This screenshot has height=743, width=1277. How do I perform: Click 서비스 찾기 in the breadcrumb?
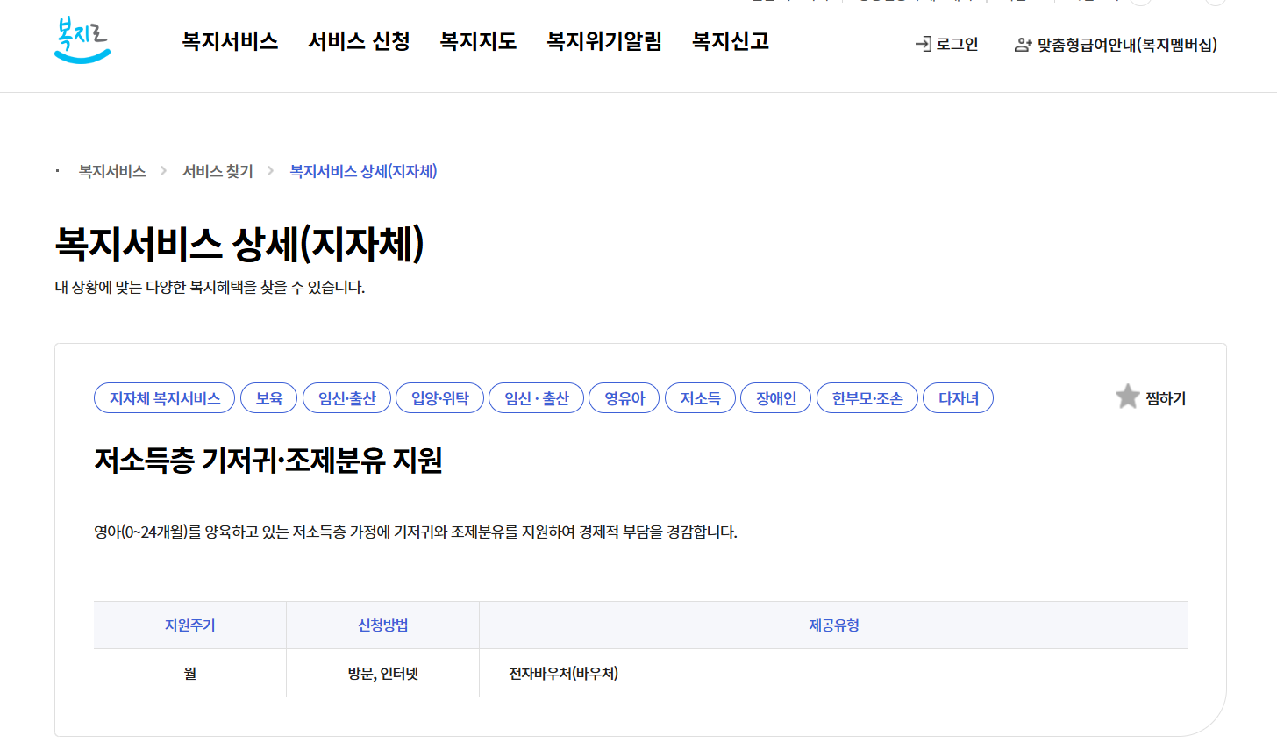217,172
